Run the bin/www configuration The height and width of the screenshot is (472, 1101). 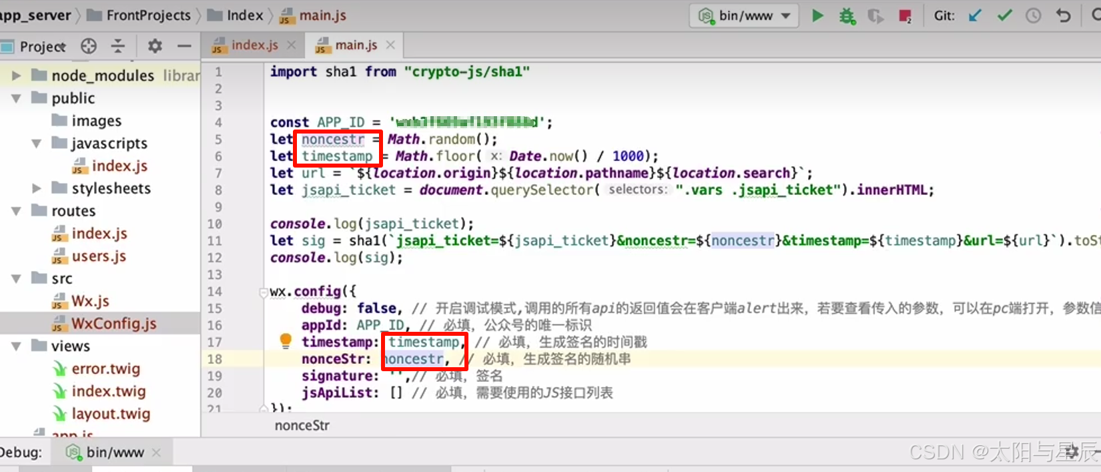click(x=817, y=15)
